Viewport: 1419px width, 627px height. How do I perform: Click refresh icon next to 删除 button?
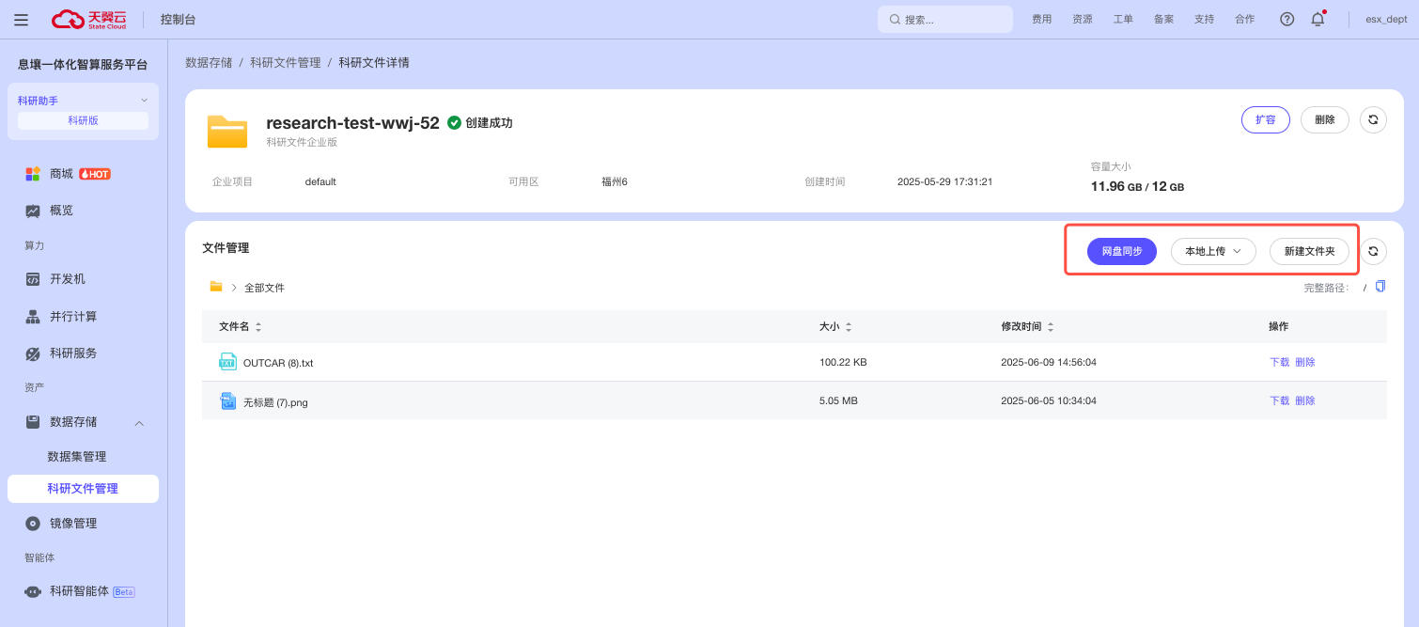point(1373,120)
